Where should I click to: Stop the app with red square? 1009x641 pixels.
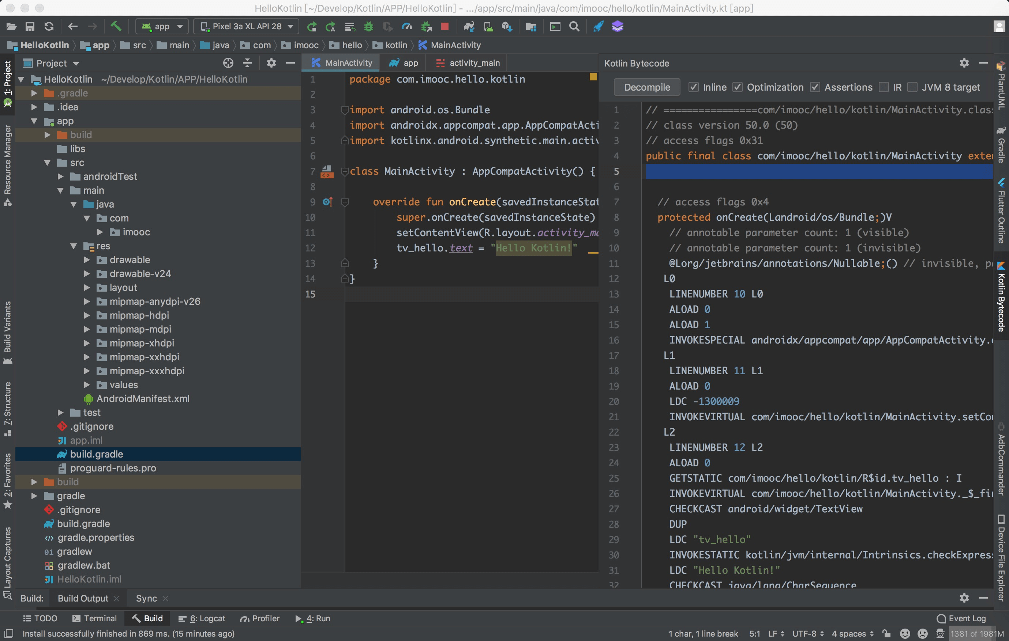[x=445, y=26]
